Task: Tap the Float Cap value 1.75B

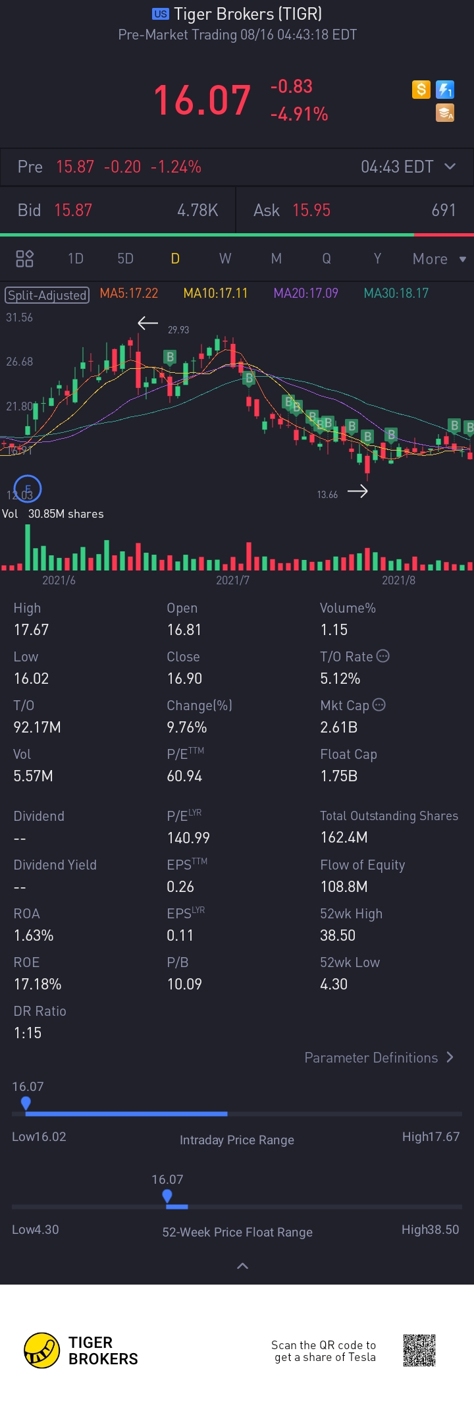Action: click(x=338, y=776)
